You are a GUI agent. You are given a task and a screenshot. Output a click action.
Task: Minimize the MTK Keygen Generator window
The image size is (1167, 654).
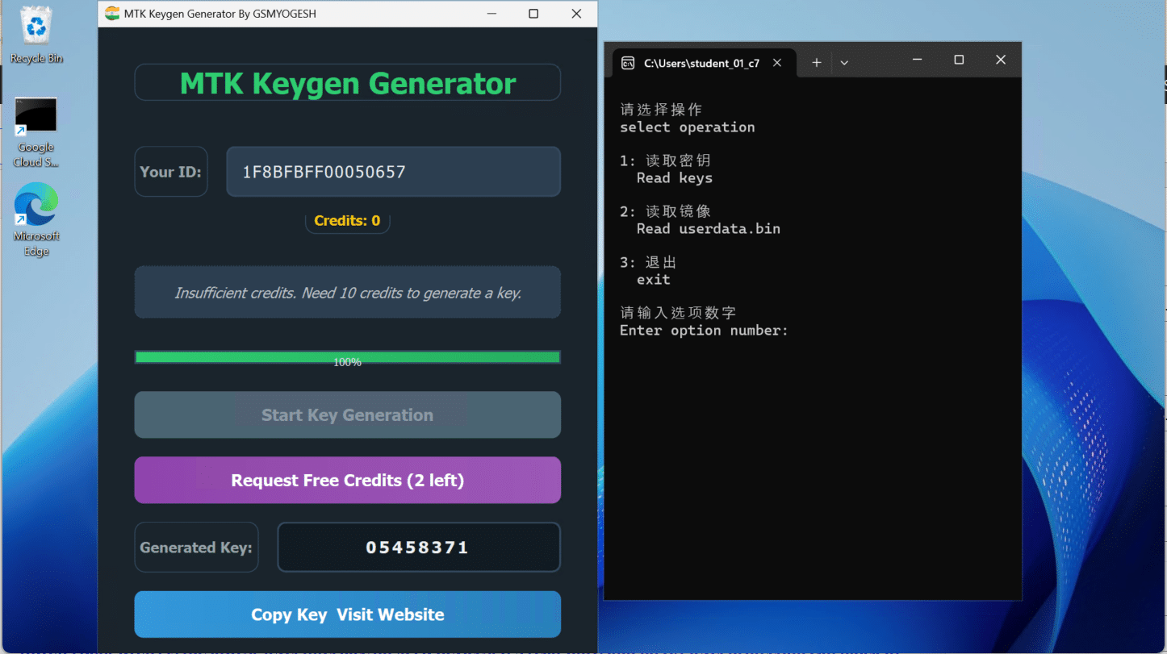pos(491,14)
